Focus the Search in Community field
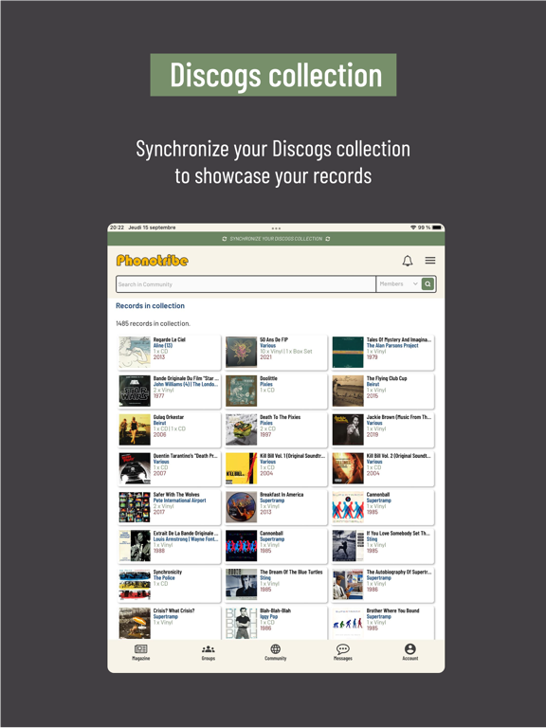This screenshot has height=728, width=546. (x=246, y=284)
